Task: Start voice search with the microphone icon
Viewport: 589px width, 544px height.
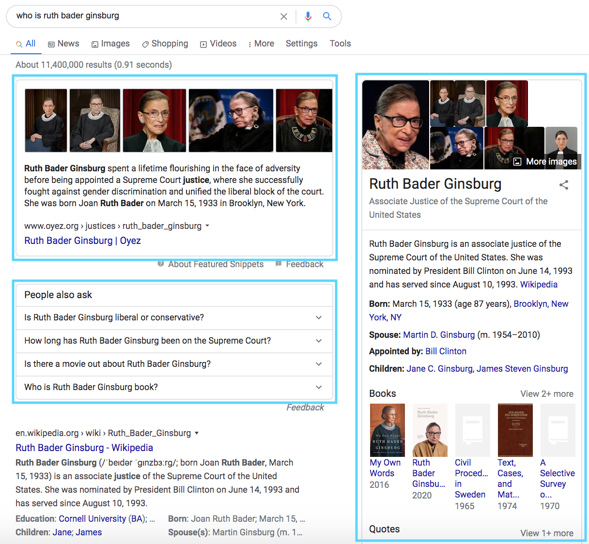Action: (x=308, y=16)
